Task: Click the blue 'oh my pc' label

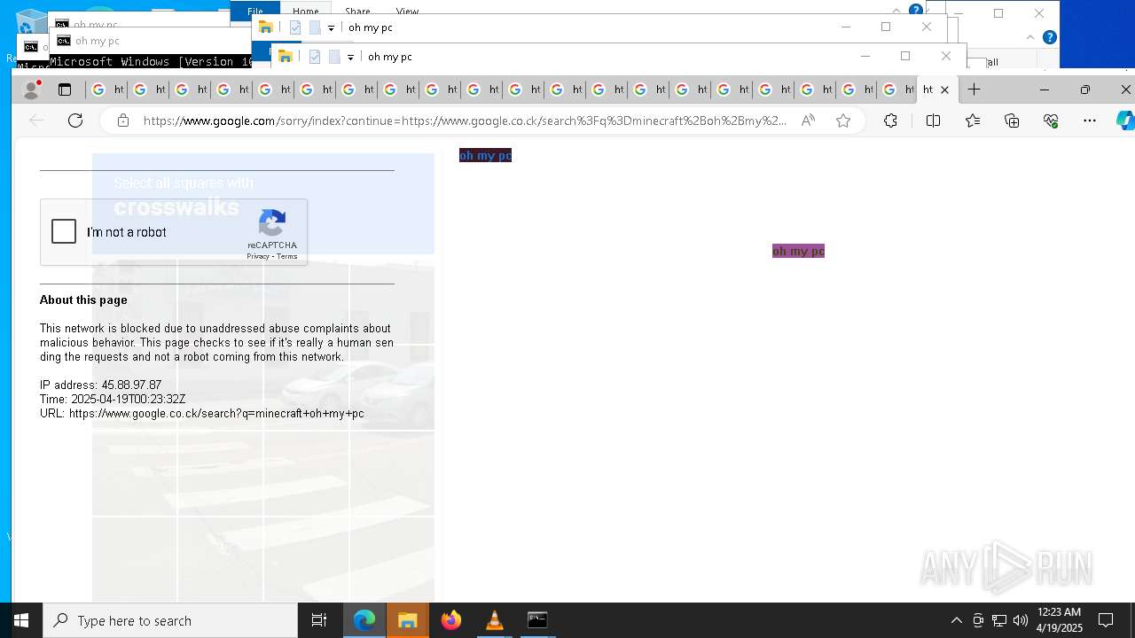Action: (x=485, y=155)
